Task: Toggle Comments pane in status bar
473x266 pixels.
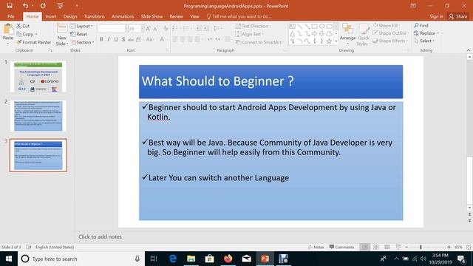Action: coord(341,247)
